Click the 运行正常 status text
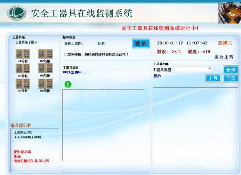Image resolution: width=241 pixels, height=175 pixels. click(x=224, y=57)
